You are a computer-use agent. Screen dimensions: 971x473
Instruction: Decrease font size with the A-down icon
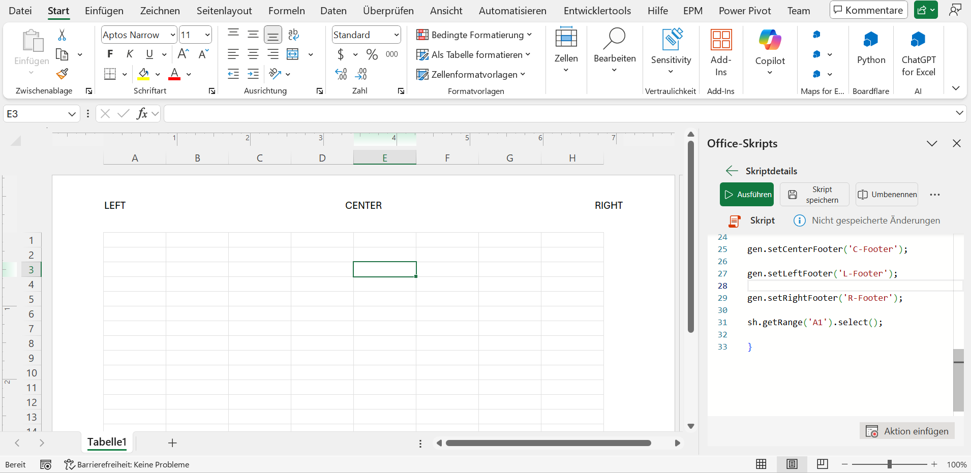203,54
